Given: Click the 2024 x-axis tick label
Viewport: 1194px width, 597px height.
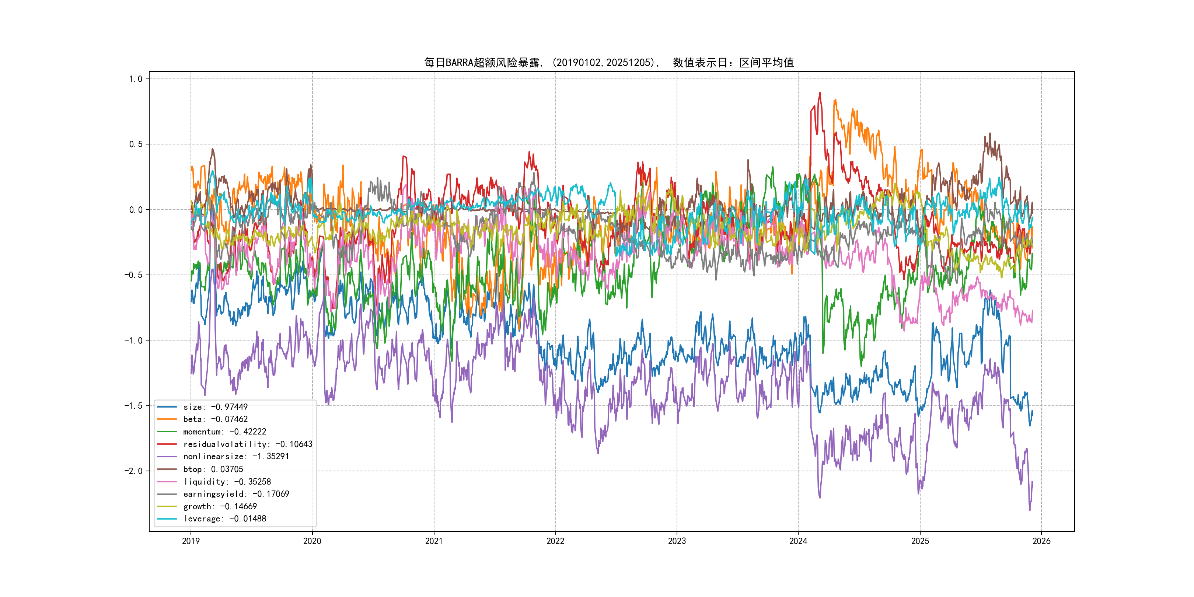Looking at the screenshot, I should click(798, 541).
